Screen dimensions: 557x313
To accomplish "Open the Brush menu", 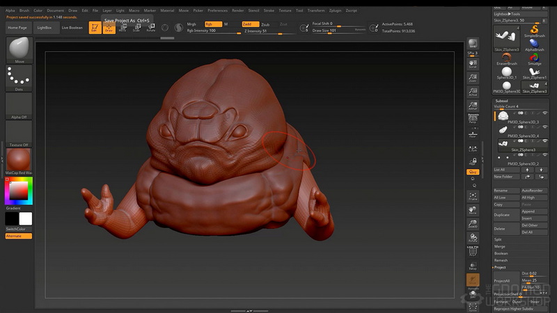I will 24,10.
